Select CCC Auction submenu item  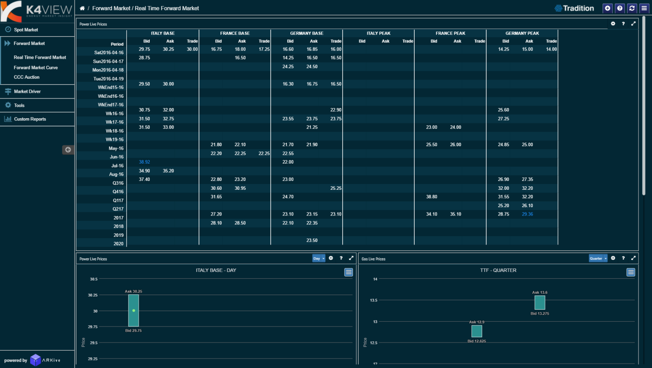tap(27, 77)
